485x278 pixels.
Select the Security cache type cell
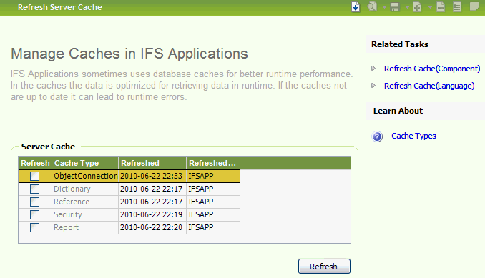(85, 214)
